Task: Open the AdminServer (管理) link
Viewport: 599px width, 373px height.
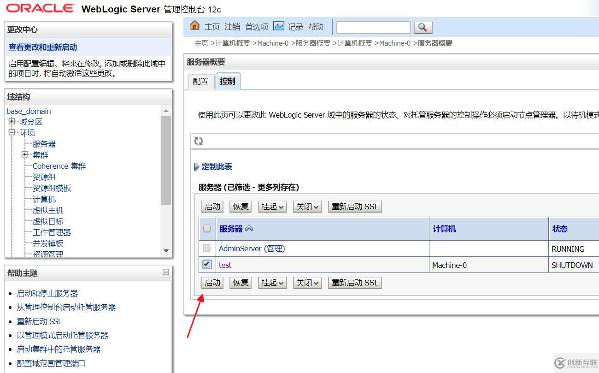Action: tap(252, 249)
